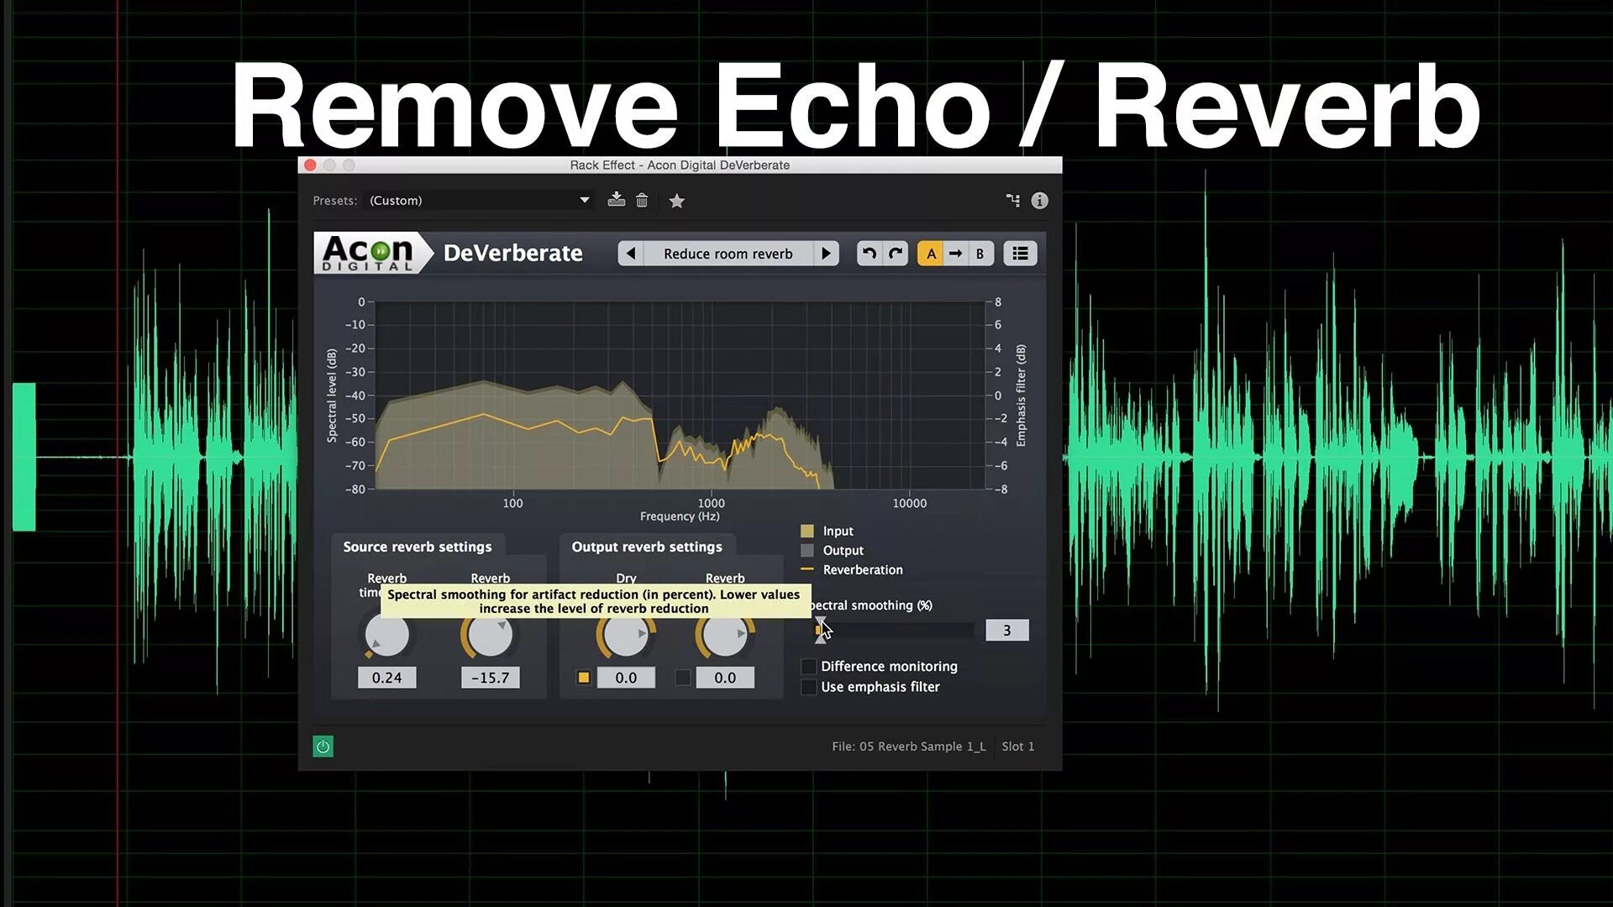Select the B comparison slot button
This screenshot has height=907, width=1613.
977,254
